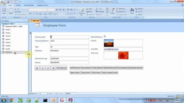The height and width of the screenshot is (103, 184).
Task: Customize Quick Access Toolbar dropdown arrow
Action: tap(21, 2)
